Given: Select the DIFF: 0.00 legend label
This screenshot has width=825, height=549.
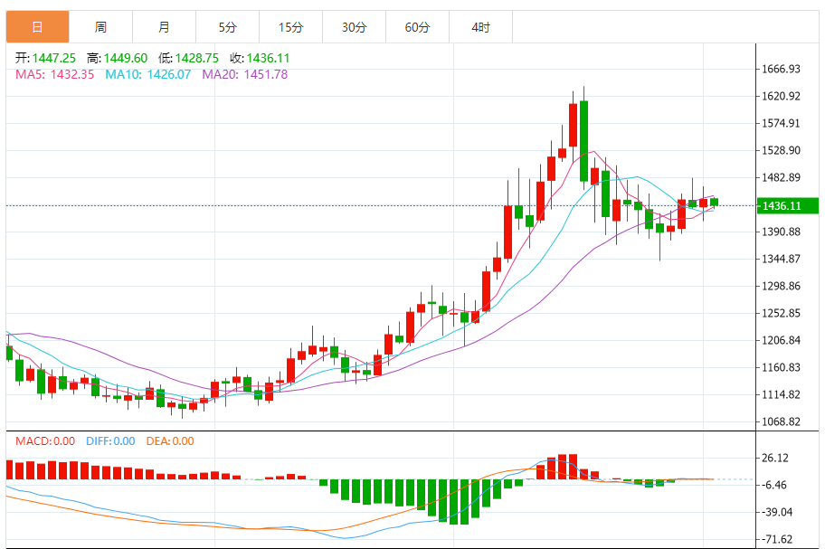Looking at the screenshot, I should (x=110, y=441).
